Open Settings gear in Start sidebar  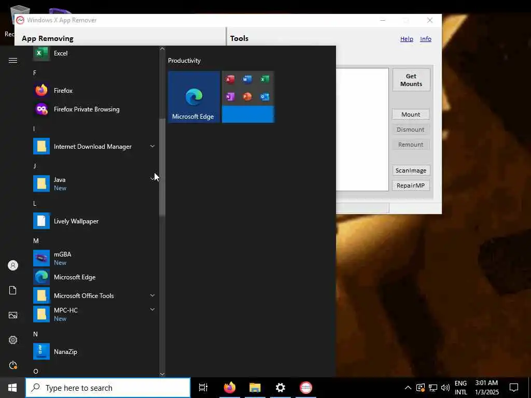click(13, 340)
